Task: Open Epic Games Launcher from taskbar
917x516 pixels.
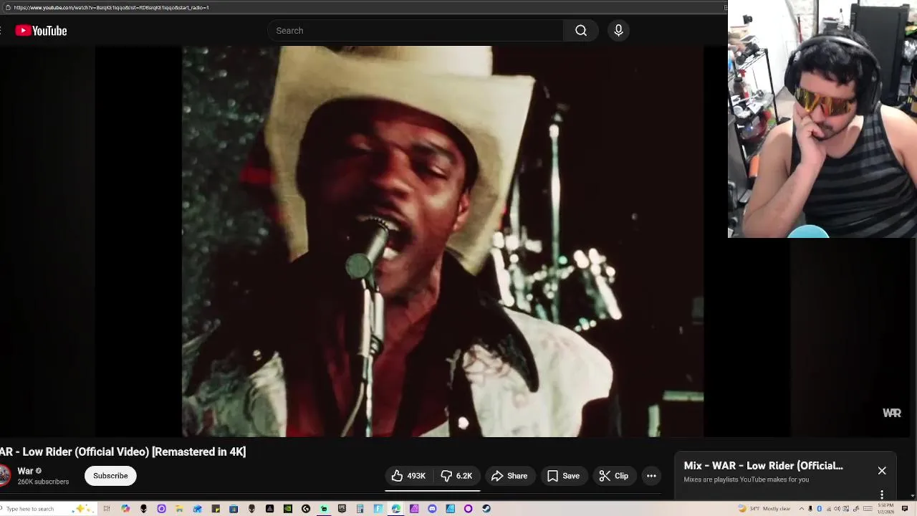Action: click(x=342, y=509)
